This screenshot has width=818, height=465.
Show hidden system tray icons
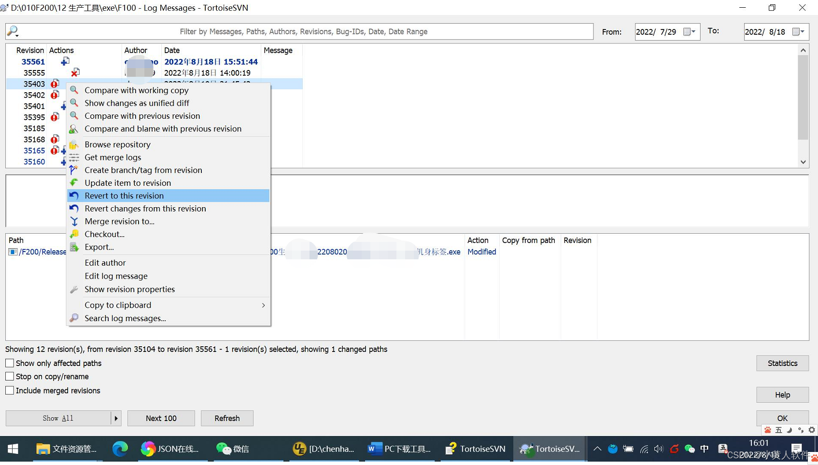coord(597,449)
